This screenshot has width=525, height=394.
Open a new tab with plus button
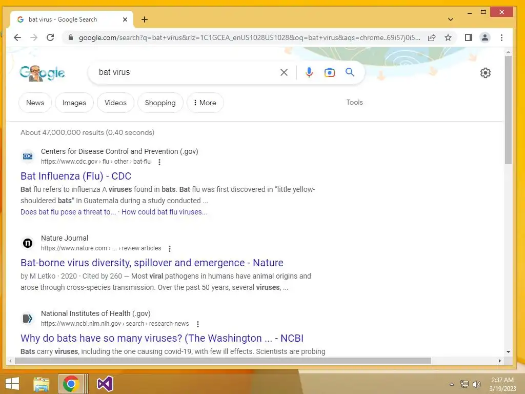[144, 19]
